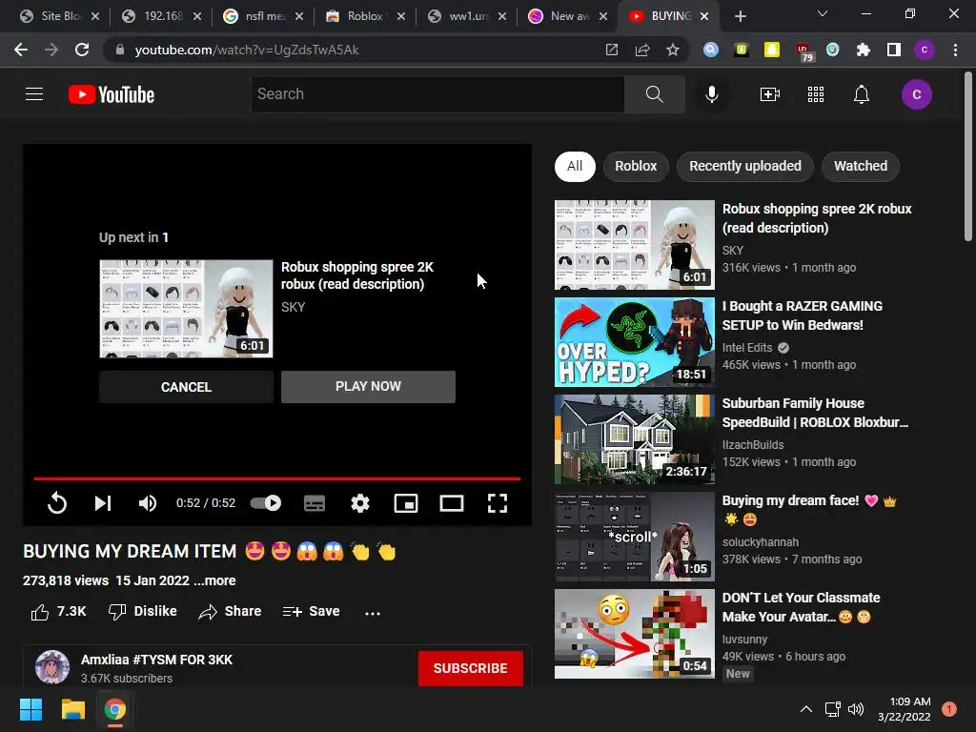Open the up-next Robux shopping spree thumbnail
The height and width of the screenshot is (732, 976).
pyautogui.click(x=186, y=309)
